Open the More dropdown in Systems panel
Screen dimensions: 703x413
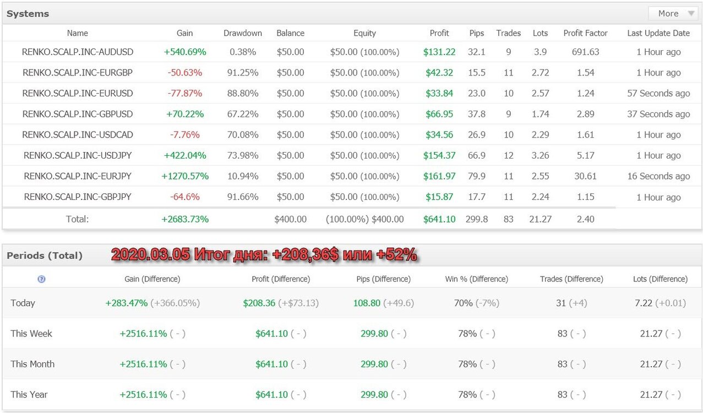pyautogui.click(x=673, y=13)
